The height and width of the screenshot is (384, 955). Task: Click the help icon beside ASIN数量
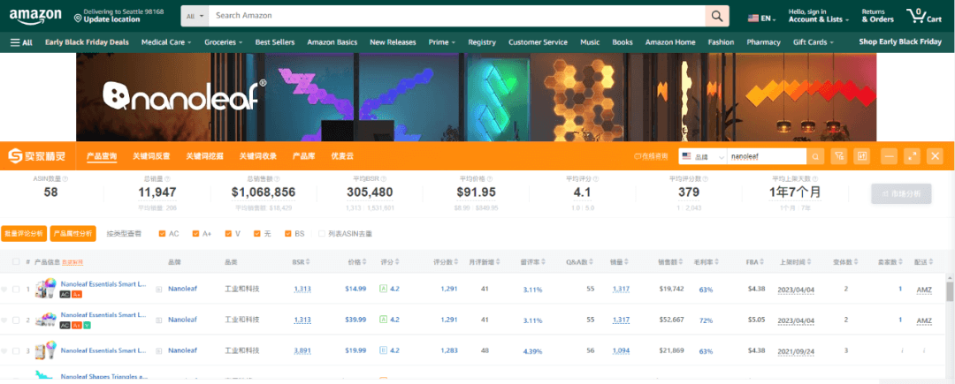click(x=65, y=179)
